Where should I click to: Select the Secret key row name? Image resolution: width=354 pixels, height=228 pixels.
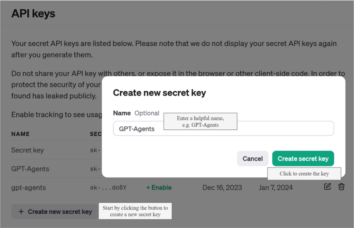28,150
